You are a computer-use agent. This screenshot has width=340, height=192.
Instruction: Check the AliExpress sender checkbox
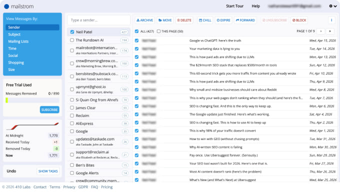(72, 123)
